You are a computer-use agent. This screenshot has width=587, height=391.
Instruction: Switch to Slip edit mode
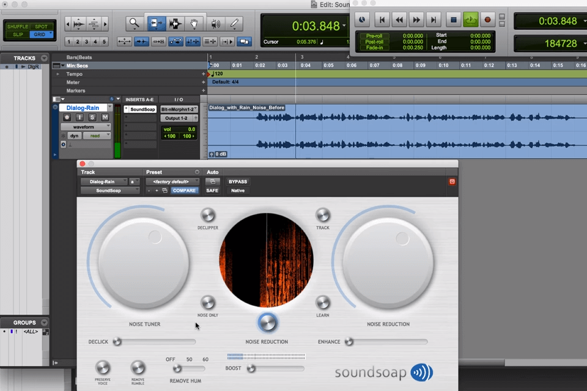point(17,33)
